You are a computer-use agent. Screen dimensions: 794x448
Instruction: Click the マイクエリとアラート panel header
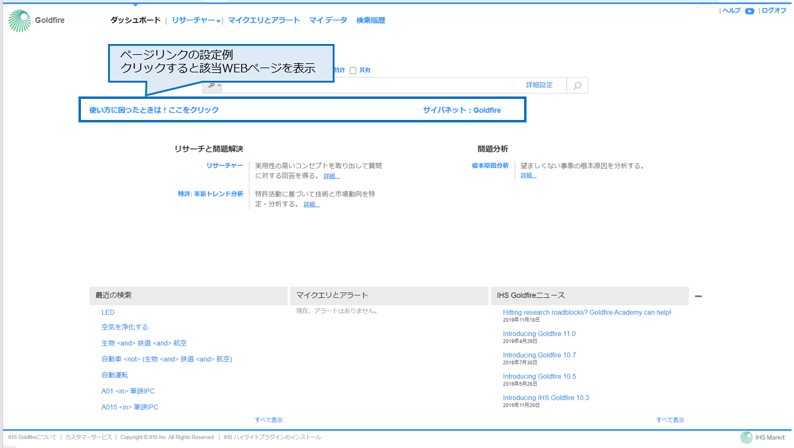pyautogui.click(x=389, y=295)
